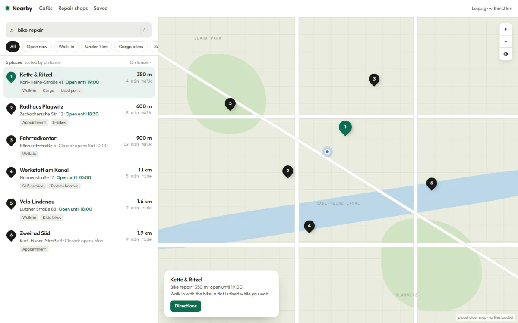Click the Self-service tag
The height and width of the screenshot is (323, 518).
tap(33, 186)
